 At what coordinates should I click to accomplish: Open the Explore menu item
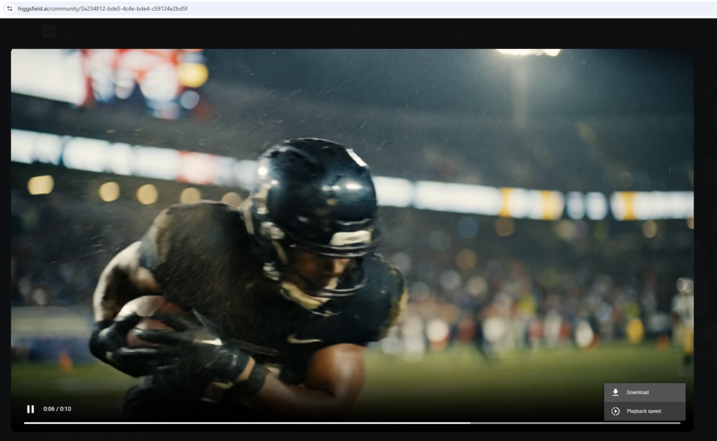click(75, 31)
